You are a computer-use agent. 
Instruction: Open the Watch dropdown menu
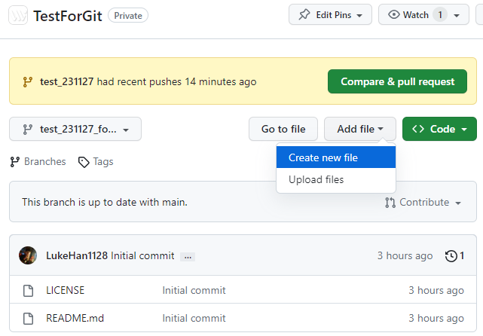[423, 14]
